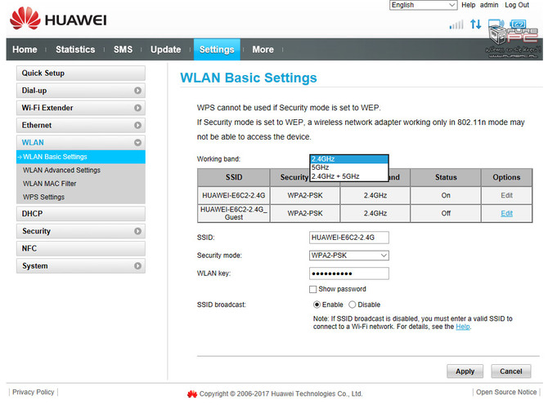
Task: Click the Apply button
Action: point(465,371)
